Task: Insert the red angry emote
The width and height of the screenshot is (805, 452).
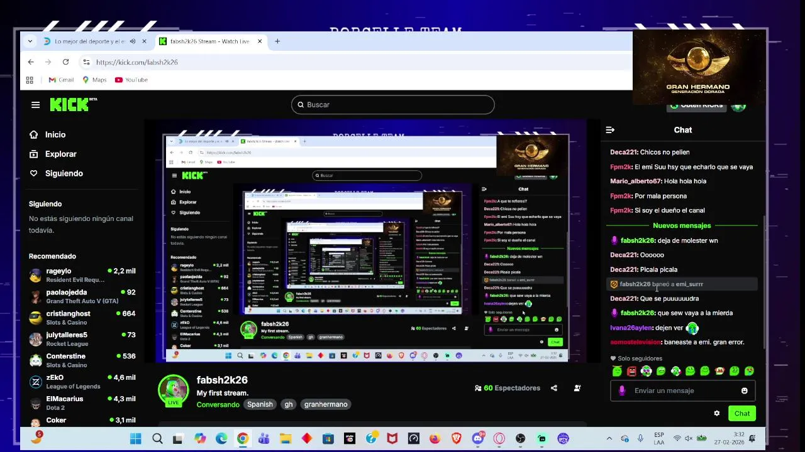Action: point(631,371)
